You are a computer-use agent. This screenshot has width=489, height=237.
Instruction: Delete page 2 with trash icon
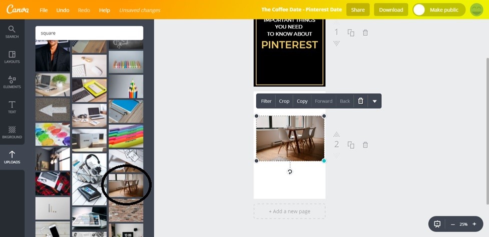(x=365, y=145)
